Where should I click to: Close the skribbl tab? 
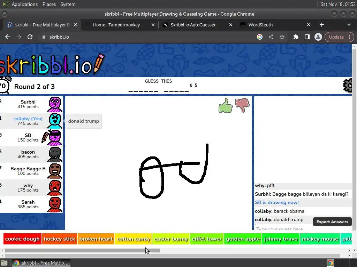75,25
